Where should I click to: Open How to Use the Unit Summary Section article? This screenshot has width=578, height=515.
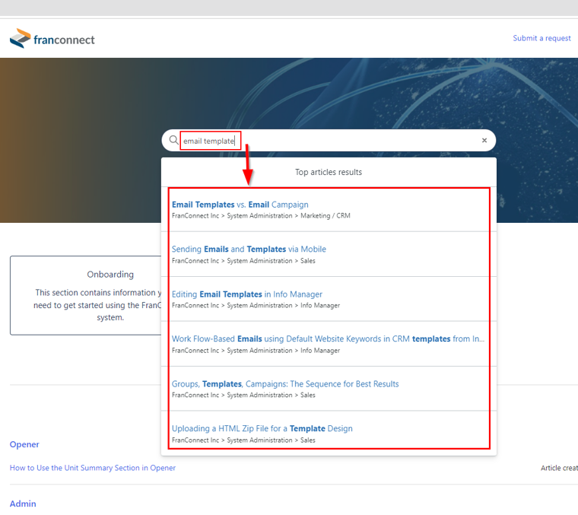[93, 467]
